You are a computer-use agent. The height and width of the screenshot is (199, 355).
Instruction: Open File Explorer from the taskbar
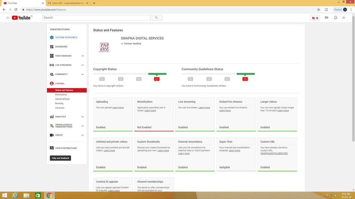pos(26,195)
